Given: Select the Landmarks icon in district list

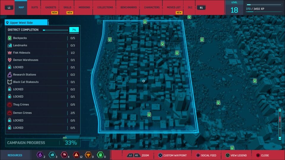Looking at the screenshot, I should click(x=9, y=45).
